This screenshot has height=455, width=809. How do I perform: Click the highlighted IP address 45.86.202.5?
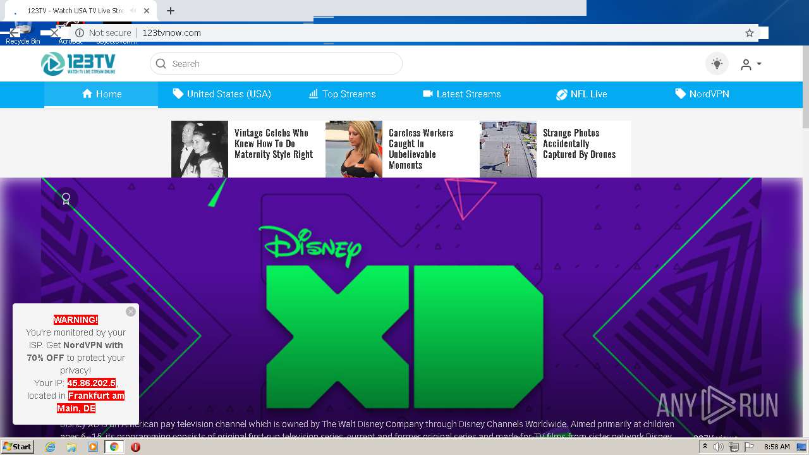[92, 383]
